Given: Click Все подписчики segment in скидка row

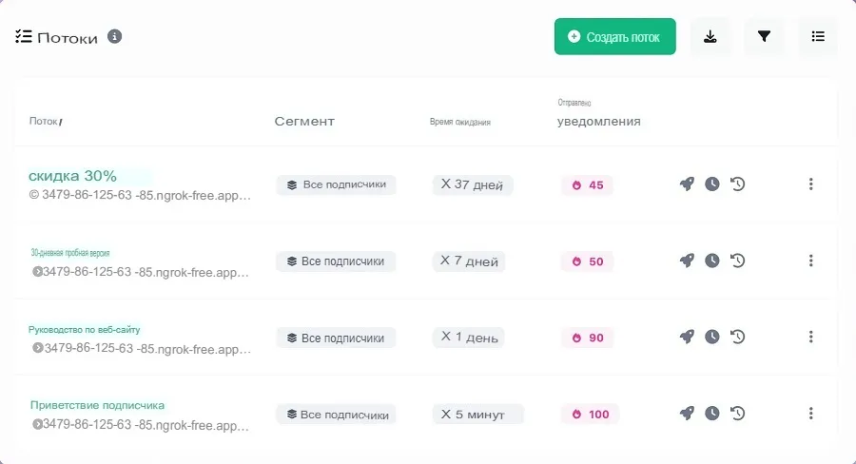Looking at the screenshot, I should tap(336, 184).
